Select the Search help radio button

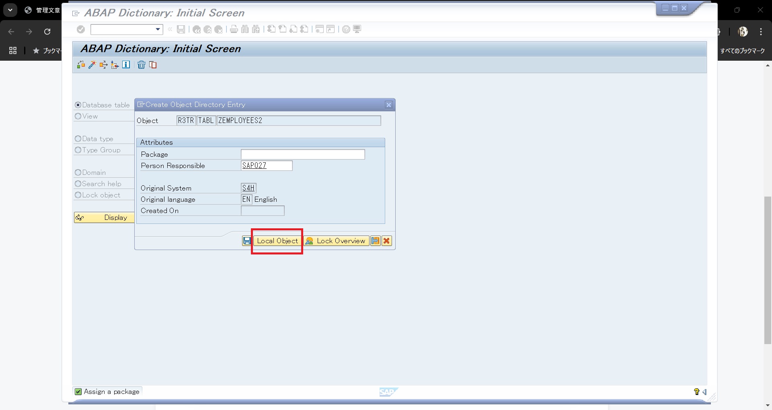click(x=78, y=184)
